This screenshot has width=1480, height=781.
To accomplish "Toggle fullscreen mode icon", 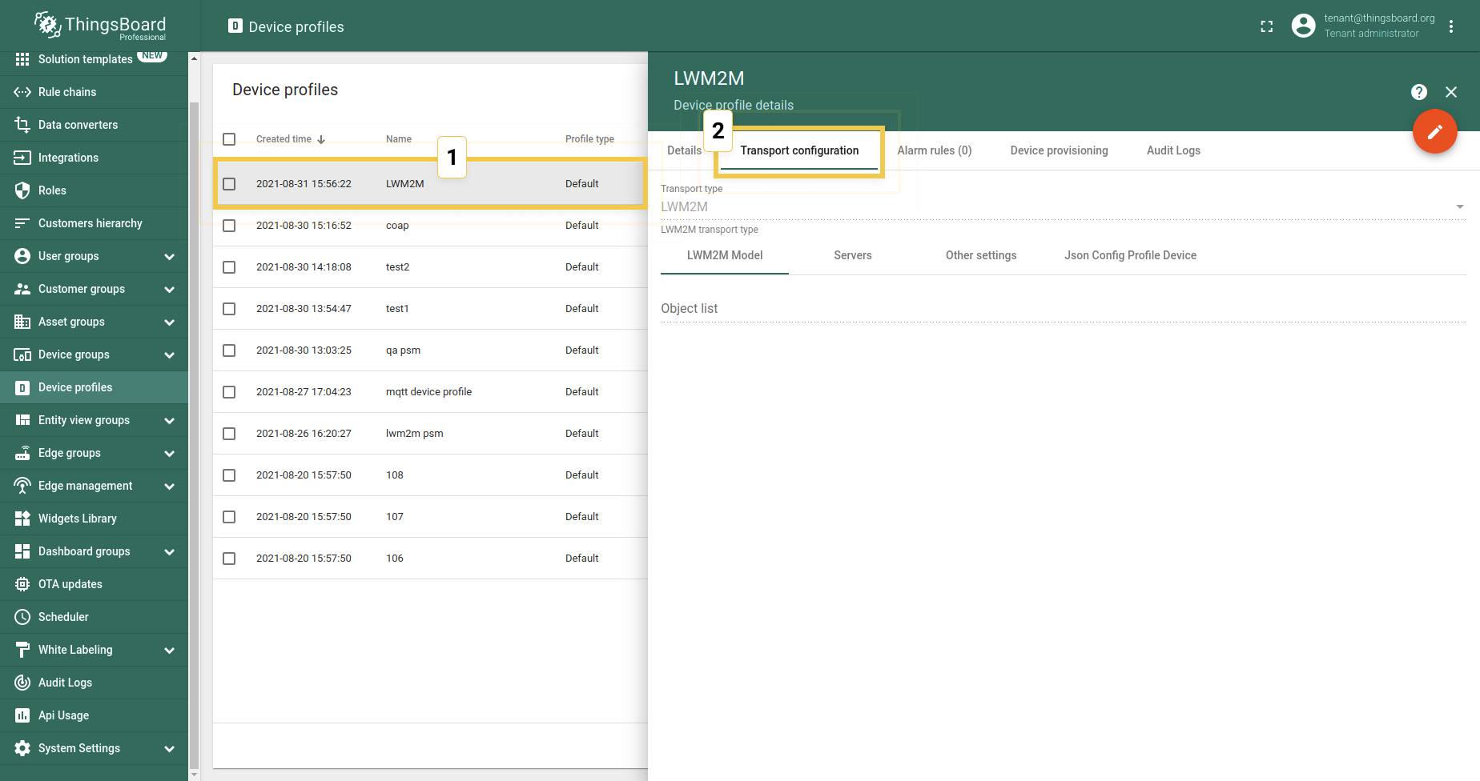I will pyautogui.click(x=1266, y=26).
